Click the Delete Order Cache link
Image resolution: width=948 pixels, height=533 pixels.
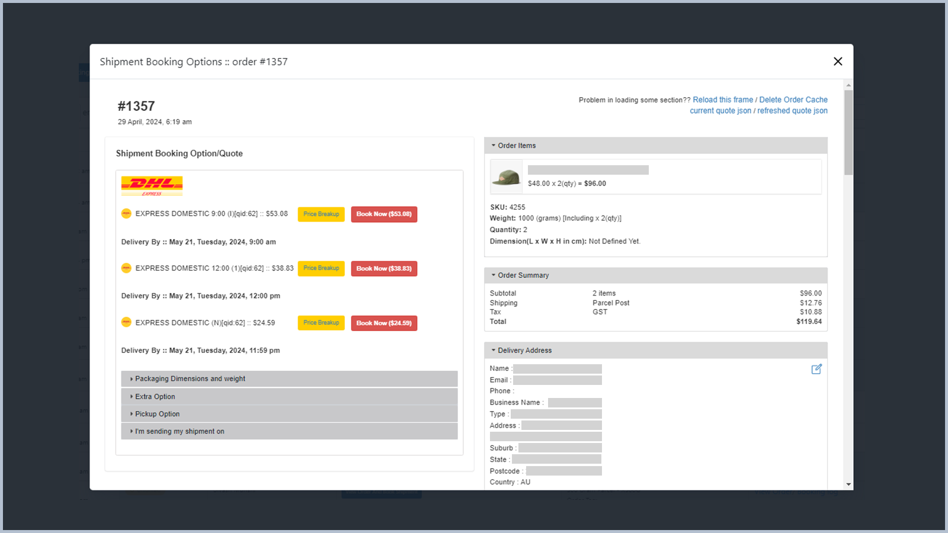point(793,99)
